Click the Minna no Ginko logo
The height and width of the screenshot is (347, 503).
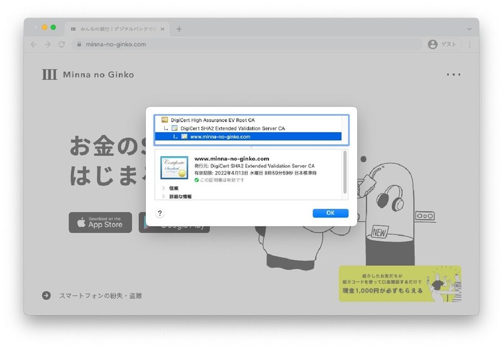(x=88, y=74)
